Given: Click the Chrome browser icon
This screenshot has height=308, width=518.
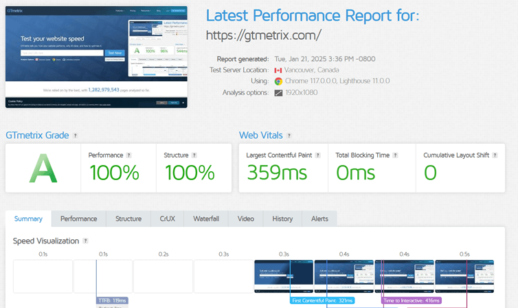Looking at the screenshot, I should tap(278, 81).
